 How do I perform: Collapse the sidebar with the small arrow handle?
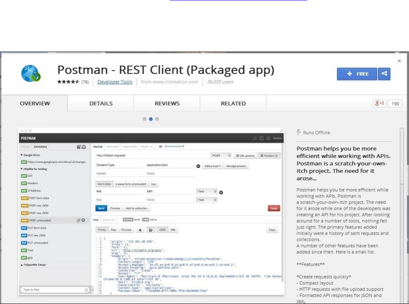[93, 290]
